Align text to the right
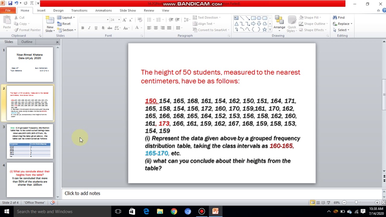This screenshot has height=217, width=386. click(x=163, y=28)
